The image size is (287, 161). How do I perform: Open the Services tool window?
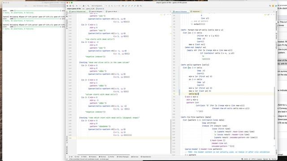135,157
